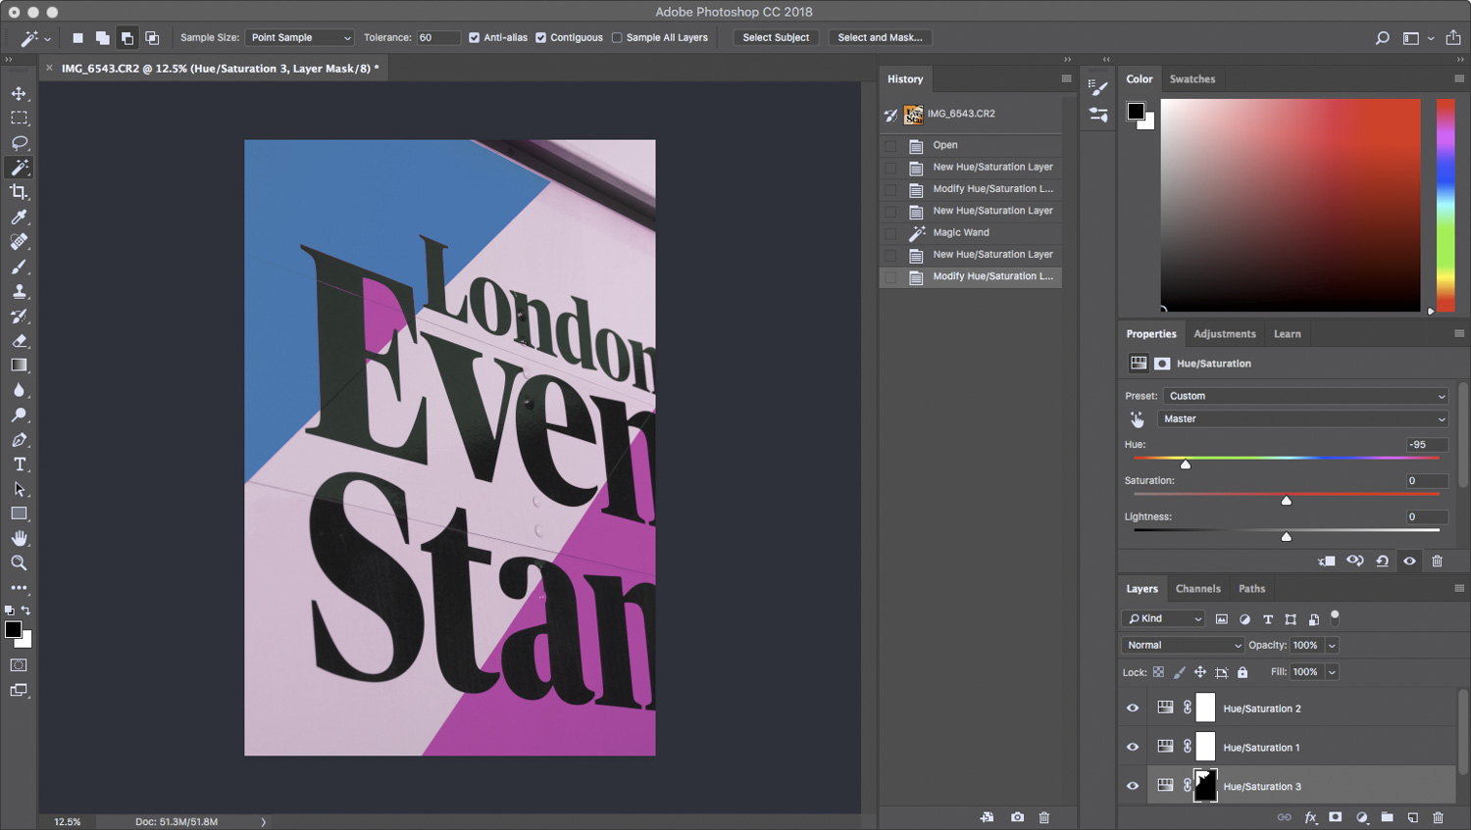The height and width of the screenshot is (830, 1471).
Task: Choose the Horizontal Type tool
Action: (x=19, y=464)
